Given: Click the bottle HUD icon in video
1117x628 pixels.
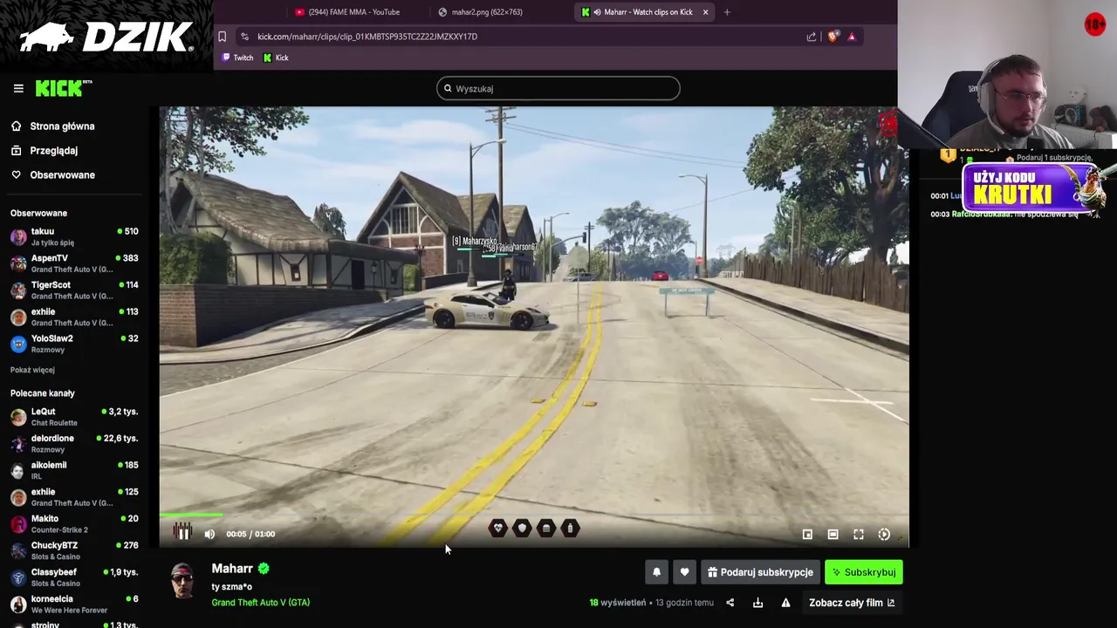Looking at the screenshot, I should tap(570, 528).
